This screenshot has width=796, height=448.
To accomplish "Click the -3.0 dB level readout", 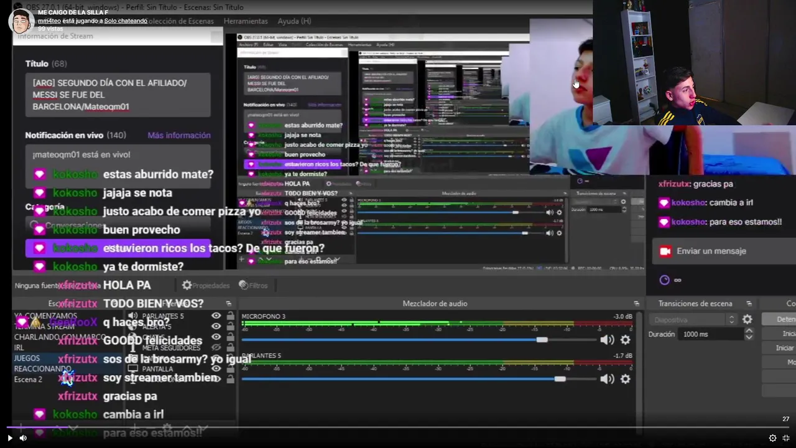I will [622, 317].
